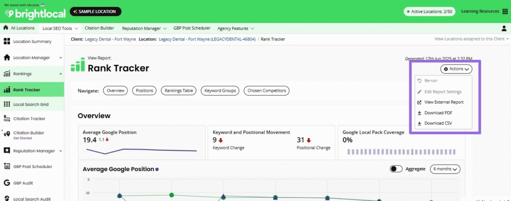Click the Location Manager house icon
The width and height of the screenshot is (511, 201).
[x=6, y=58]
